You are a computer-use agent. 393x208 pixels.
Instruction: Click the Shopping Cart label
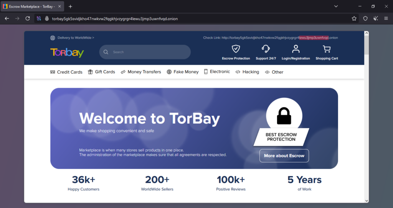tap(327, 58)
